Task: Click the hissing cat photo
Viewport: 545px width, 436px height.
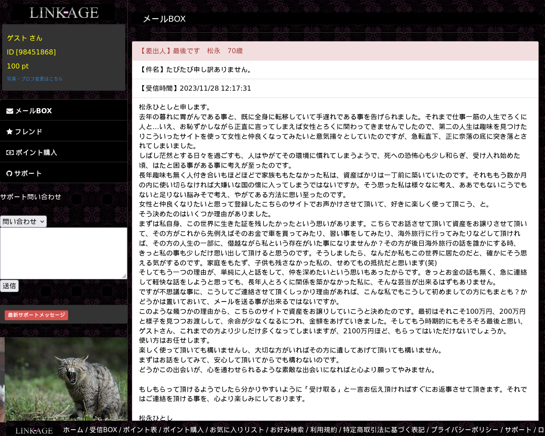Action: click(x=66, y=379)
